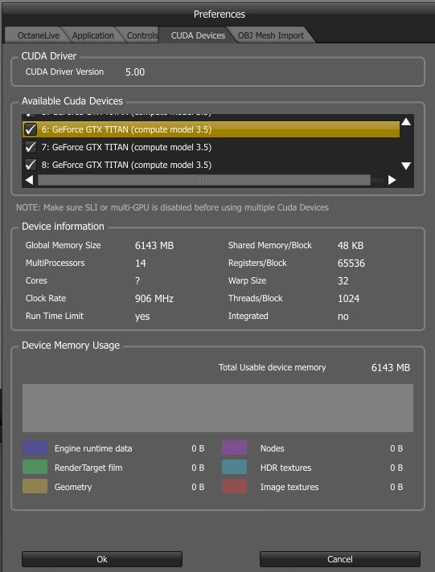Select the 7: GeForce GTX TITAN row
Screen dimensions: 435x572
211,147
